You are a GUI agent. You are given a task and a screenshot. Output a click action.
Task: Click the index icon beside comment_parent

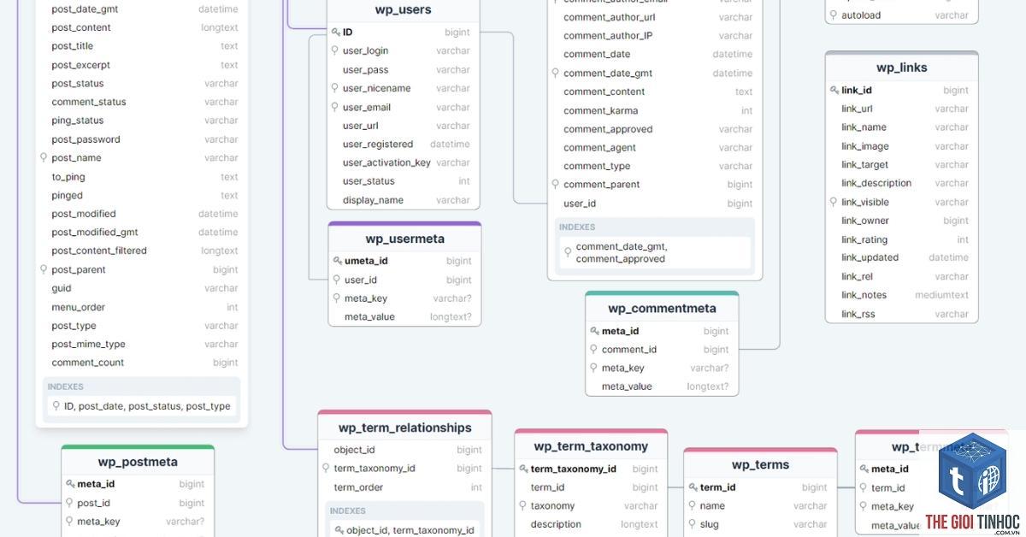pos(556,185)
